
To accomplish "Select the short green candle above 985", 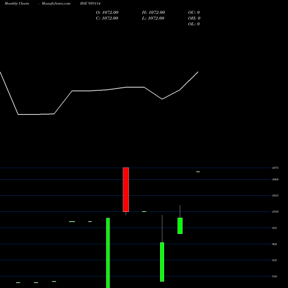I will point(180,226).
